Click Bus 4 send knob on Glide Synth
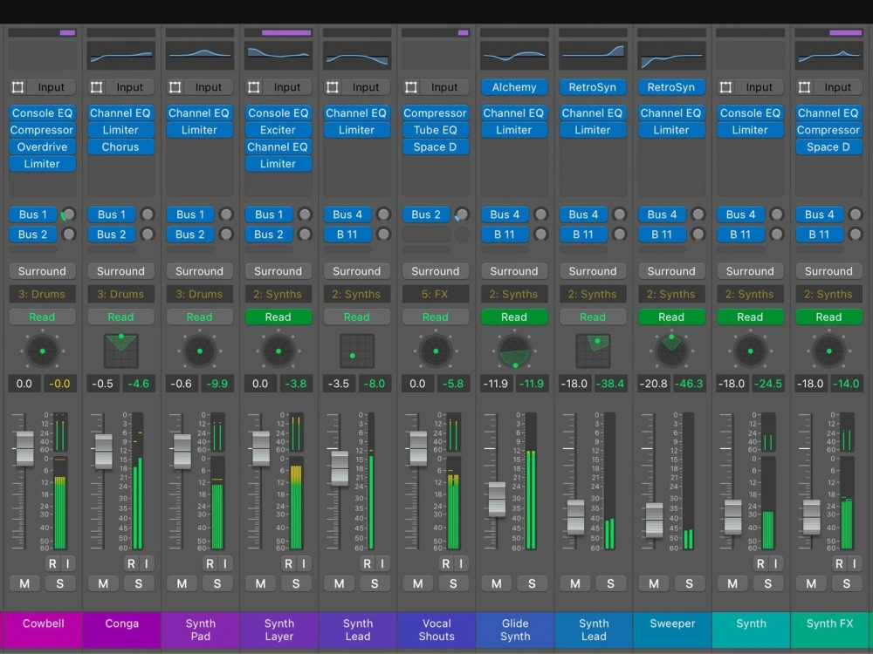Image resolution: width=873 pixels, height=654 pixels. (540, 215)
